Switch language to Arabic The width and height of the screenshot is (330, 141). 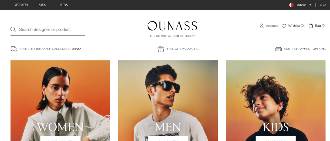pyautogui.click(x=322, y=5)
